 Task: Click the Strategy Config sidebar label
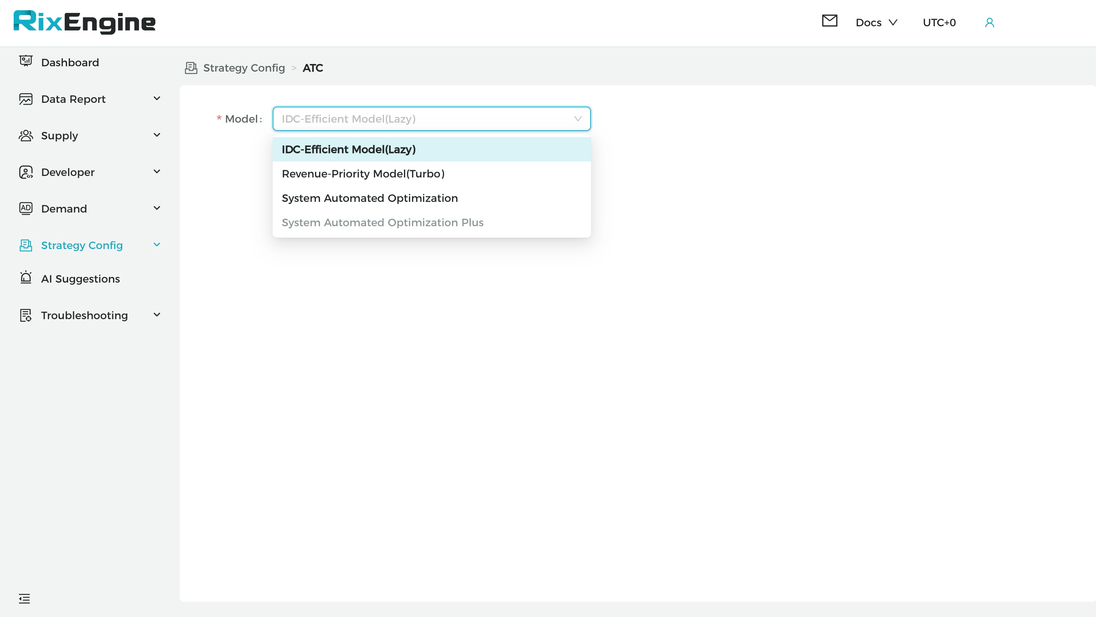(82, 246)
